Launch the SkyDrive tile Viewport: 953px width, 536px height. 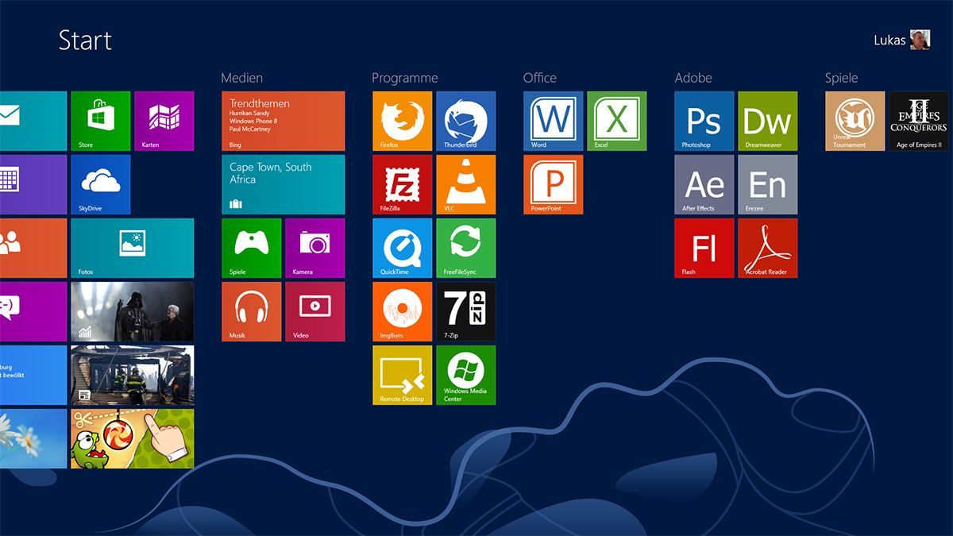pyautogui.click(x=100, y=184)
